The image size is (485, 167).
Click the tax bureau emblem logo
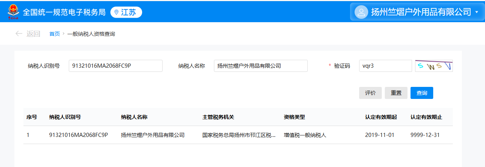click(13, 12)
